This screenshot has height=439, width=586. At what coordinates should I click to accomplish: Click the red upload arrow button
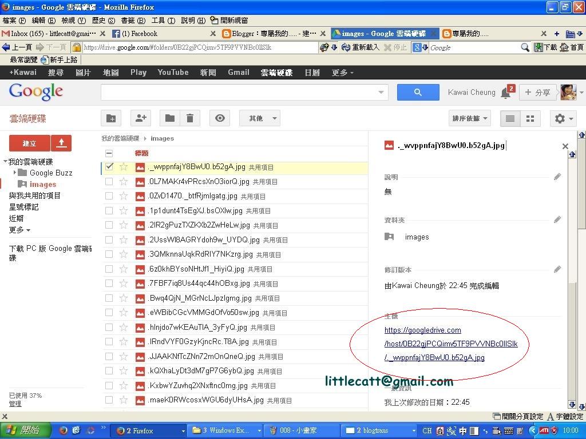[61, 143]
